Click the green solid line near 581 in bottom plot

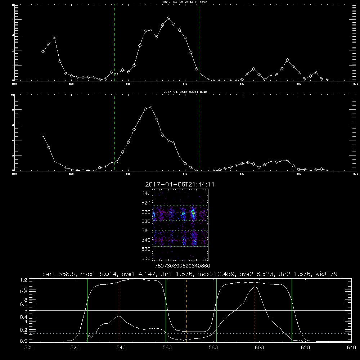[x=216, y=310]
